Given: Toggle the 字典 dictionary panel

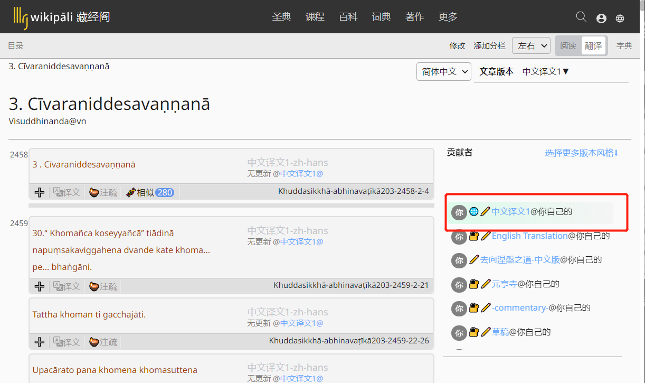Looking at the screenshot, I should pyautogui.click(x=624, y=46).
